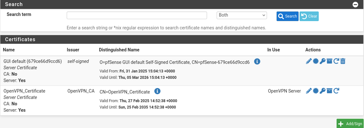
Task: Export private key of GUI default certificate
Action: [322, 61]
